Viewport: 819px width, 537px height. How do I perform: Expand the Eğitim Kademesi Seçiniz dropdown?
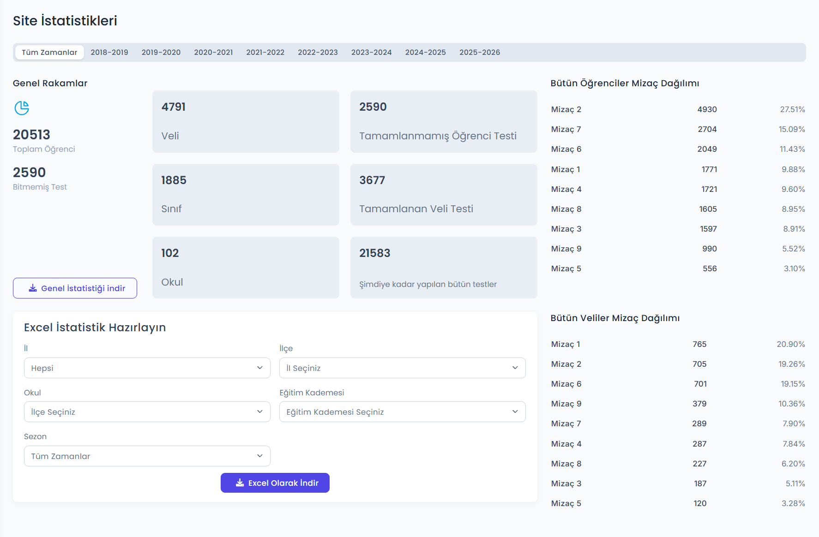(402, 412)
